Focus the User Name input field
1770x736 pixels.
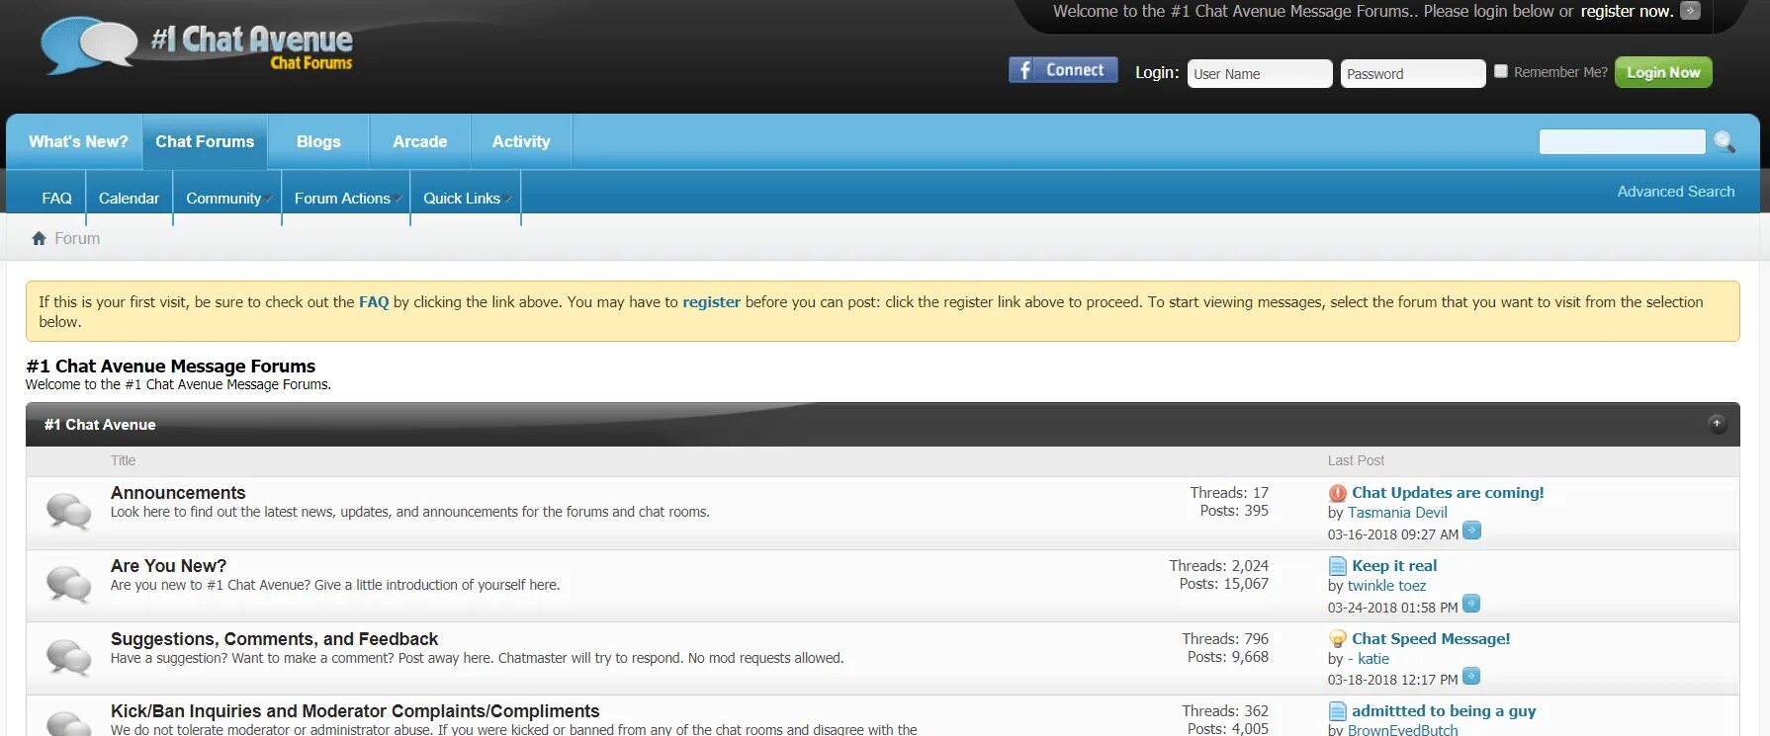click(1260, 74)
